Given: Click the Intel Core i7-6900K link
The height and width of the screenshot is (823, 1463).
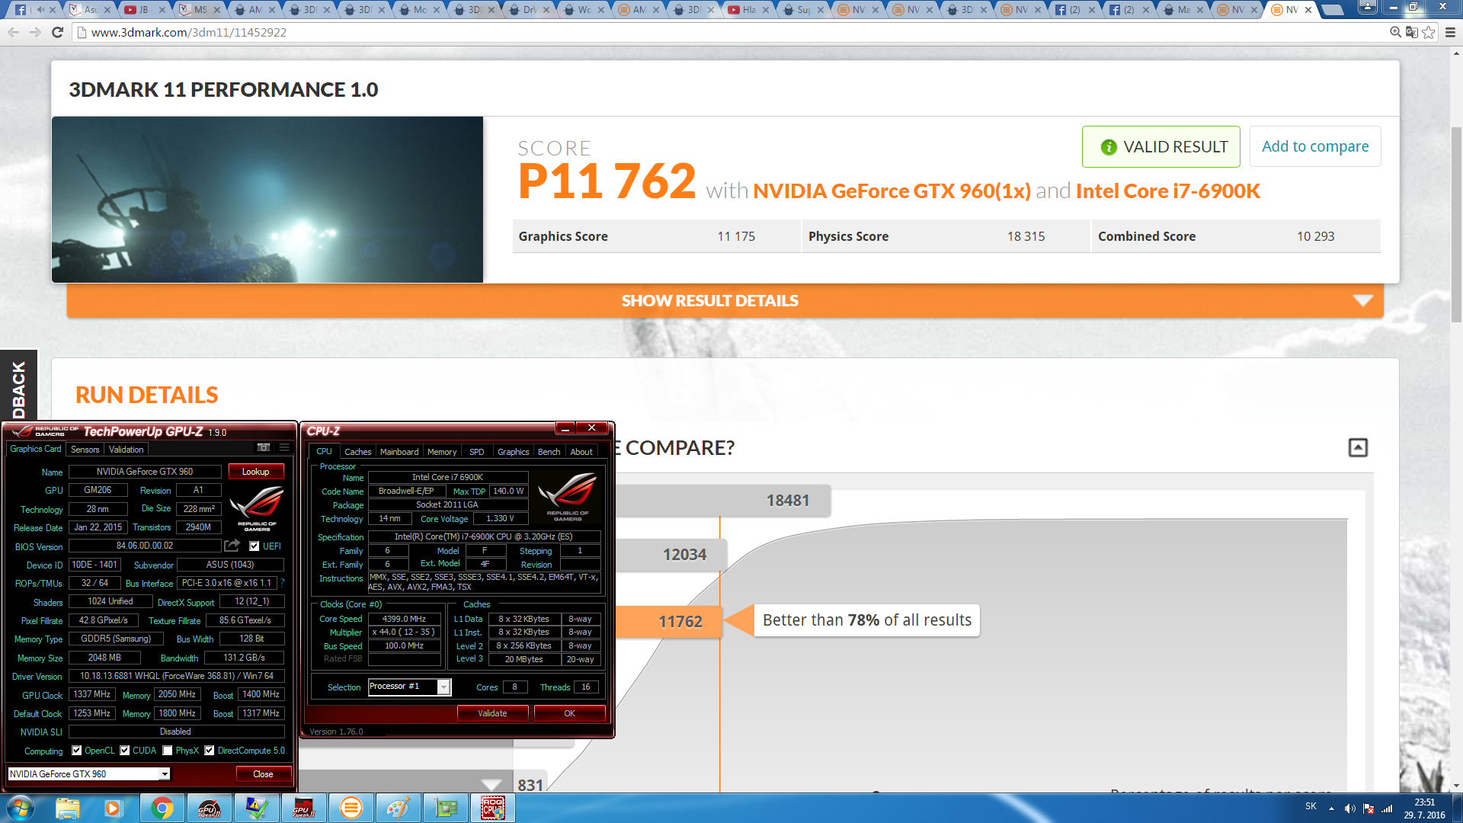Looking at the screenshot, I should (x=1168, y=191).
